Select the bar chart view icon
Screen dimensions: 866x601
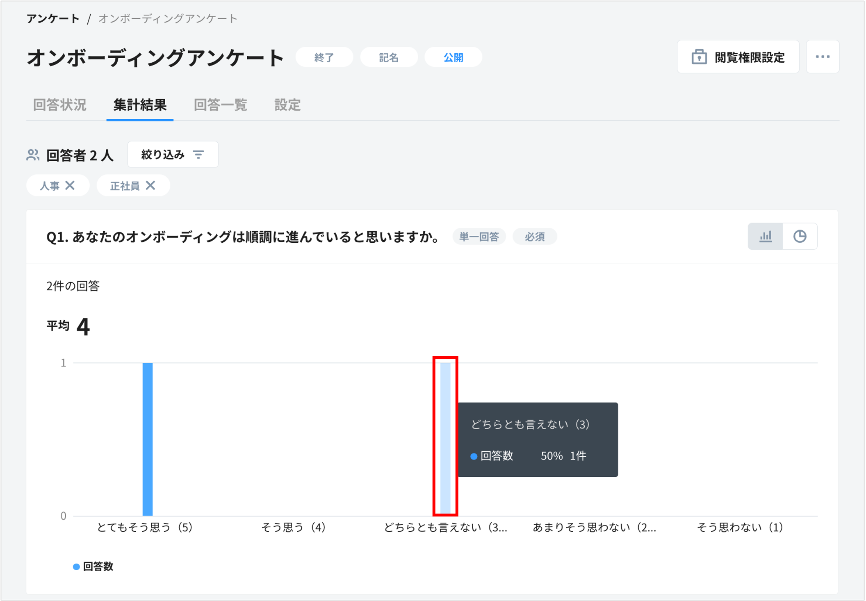[x=766, y=236]
